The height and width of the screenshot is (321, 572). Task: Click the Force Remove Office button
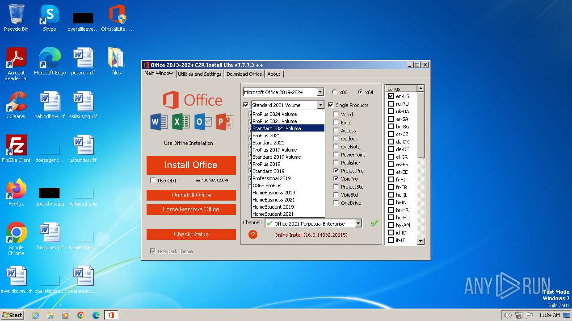click(x=191, y=209)
